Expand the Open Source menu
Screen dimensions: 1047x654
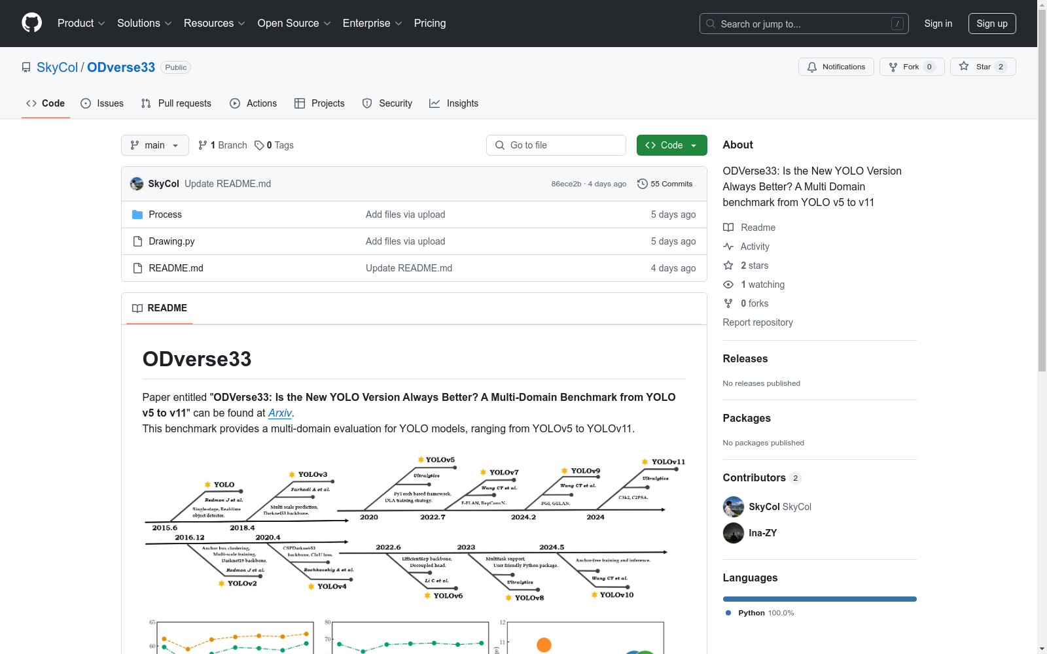[294, 24]
